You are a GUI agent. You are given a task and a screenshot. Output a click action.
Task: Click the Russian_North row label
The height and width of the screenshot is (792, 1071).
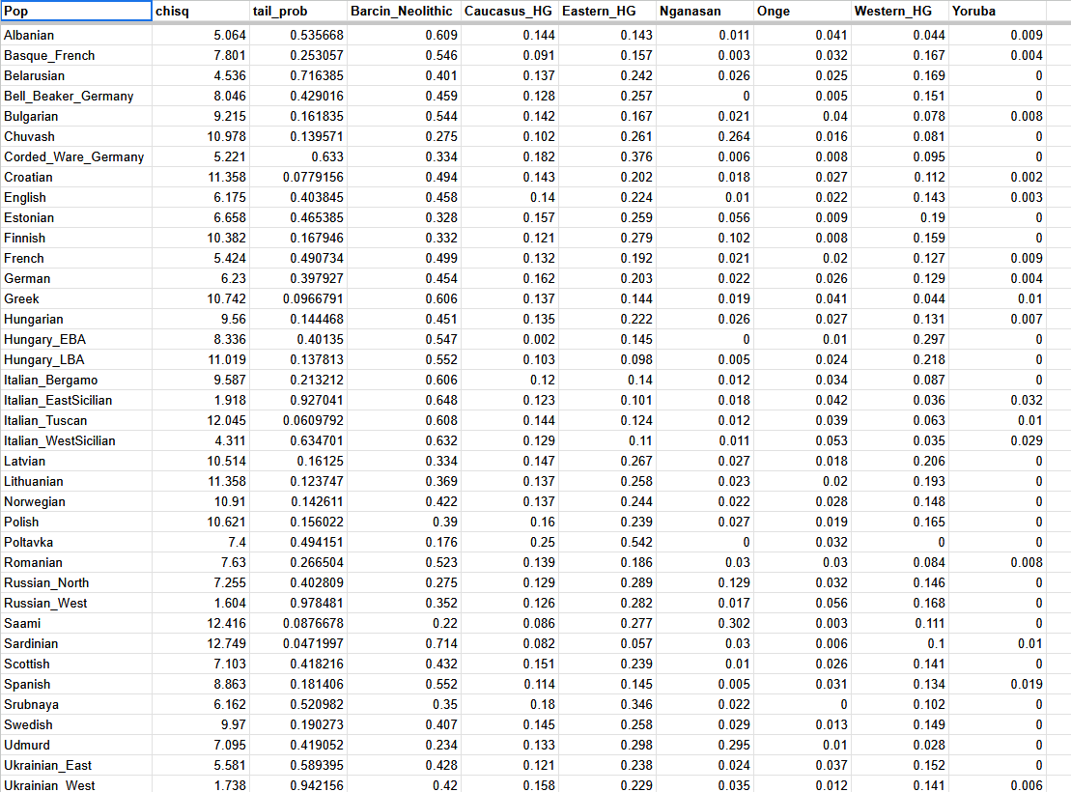point(46,583)
